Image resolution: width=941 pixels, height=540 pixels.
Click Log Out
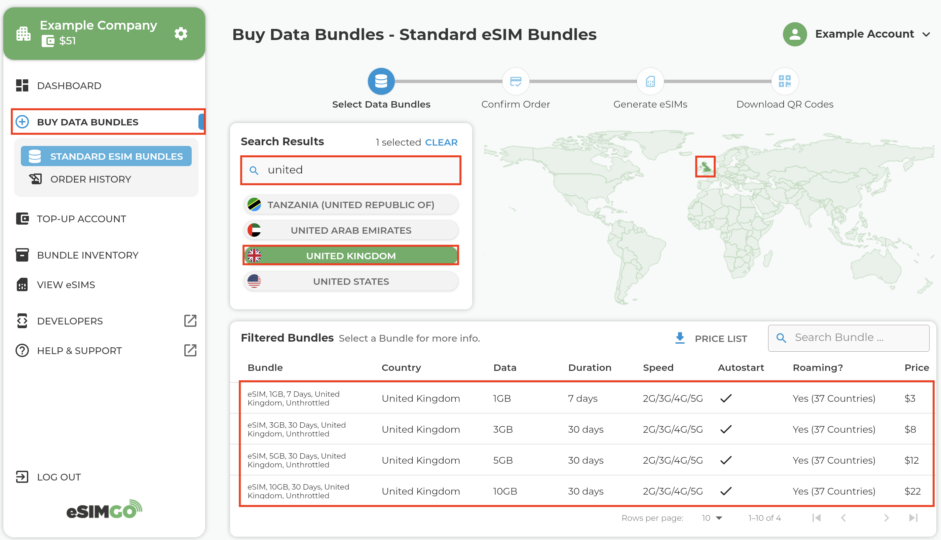point(59,476)
